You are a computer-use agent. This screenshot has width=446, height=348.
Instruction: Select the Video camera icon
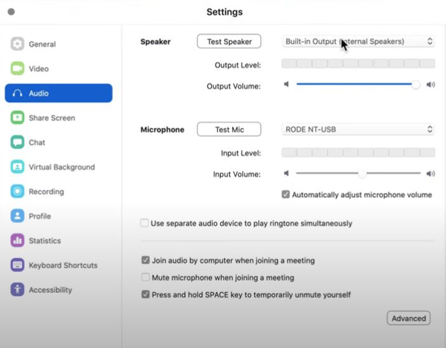tap(17, 69)
